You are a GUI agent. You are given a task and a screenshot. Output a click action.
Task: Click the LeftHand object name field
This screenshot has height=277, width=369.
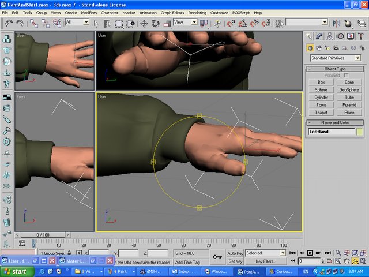point(332,132)
